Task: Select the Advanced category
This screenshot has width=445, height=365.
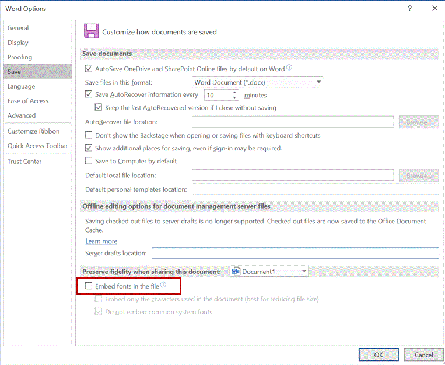Action: point(22,115)
